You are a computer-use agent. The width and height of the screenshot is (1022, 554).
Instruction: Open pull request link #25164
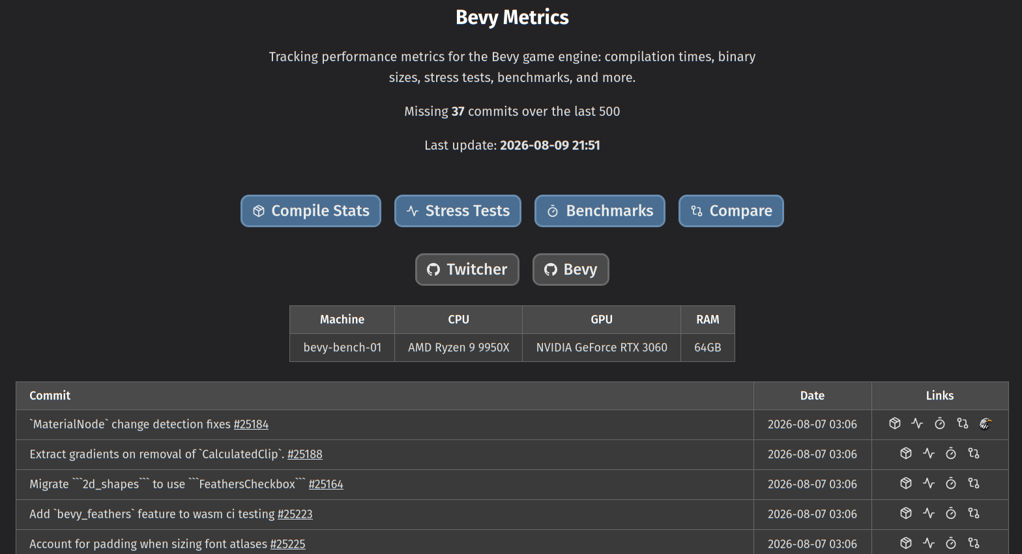[326, 484]
